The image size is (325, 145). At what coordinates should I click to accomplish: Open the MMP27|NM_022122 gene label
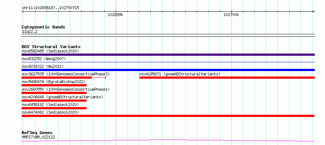click(x=38, y=137)
